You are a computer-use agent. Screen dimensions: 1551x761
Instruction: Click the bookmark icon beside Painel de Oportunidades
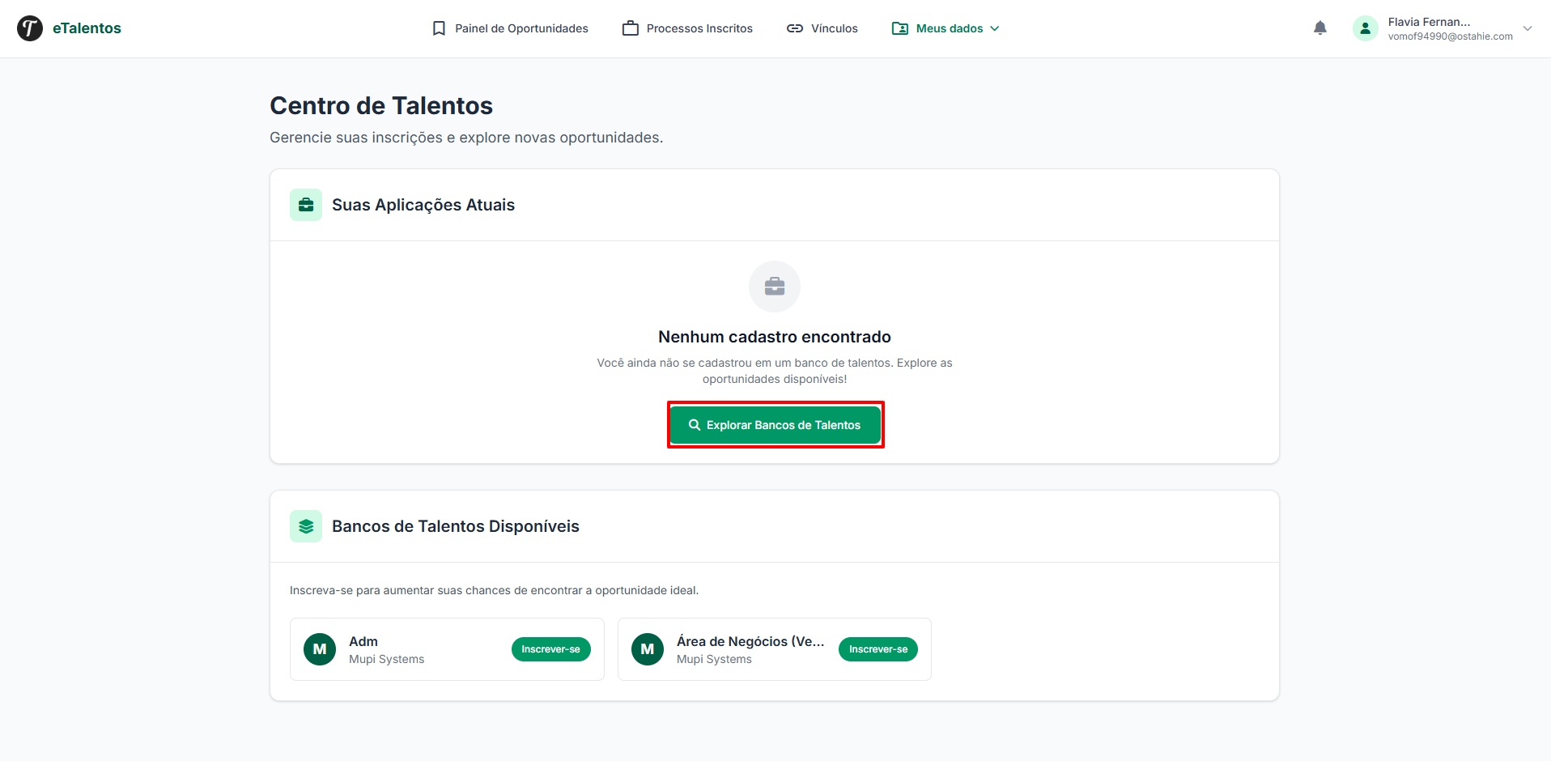[438, 28]
